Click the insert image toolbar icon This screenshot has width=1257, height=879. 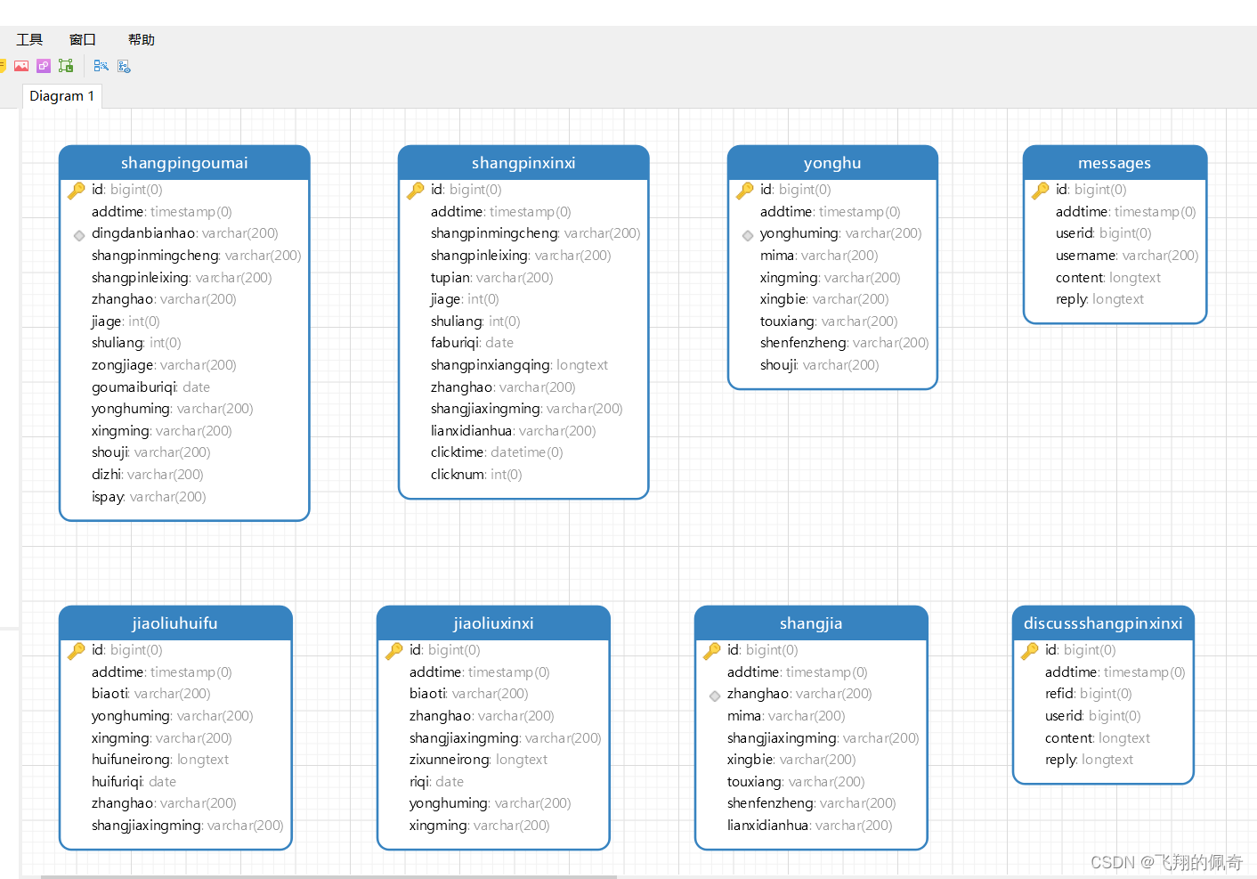(x=21, y=66)
